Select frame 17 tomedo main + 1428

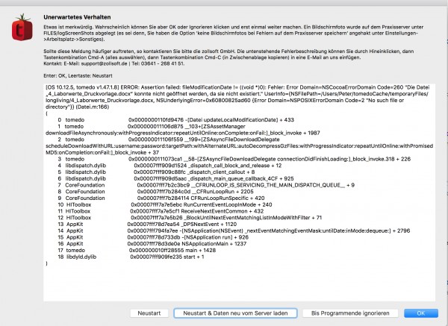point(137,251)
